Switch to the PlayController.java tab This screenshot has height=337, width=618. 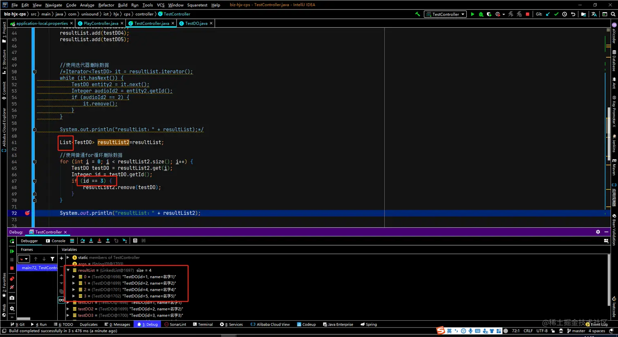(x=101, y=23)
